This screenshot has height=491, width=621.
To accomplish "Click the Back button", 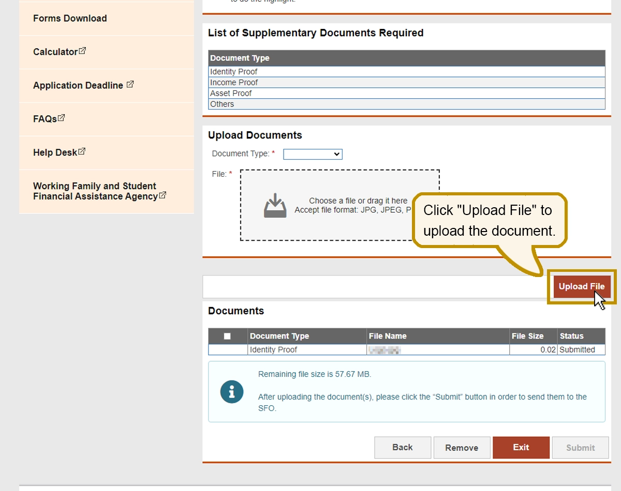I will 402,448.
